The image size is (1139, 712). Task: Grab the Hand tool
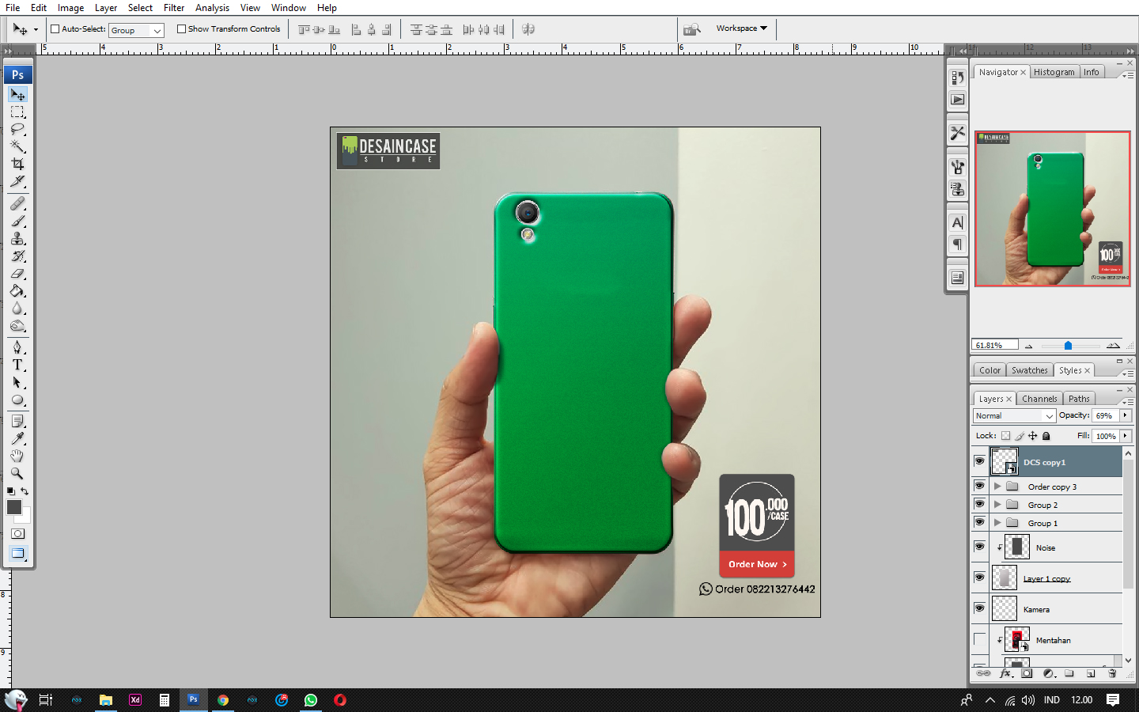click(x=17, y=456)
